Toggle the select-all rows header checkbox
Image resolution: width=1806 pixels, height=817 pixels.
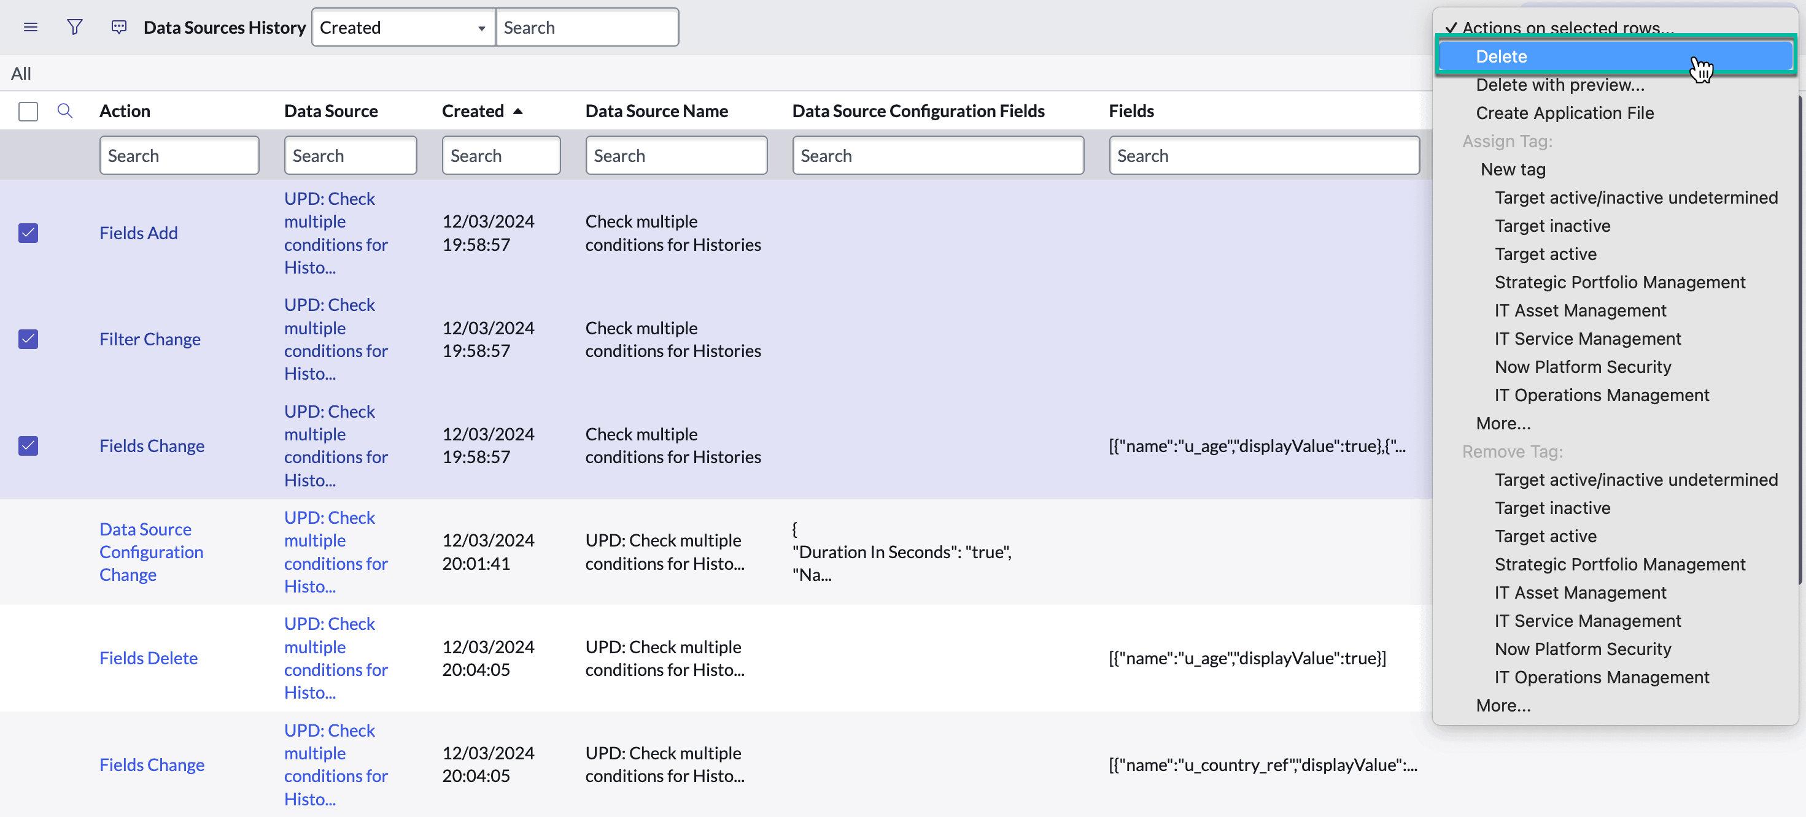28,110
